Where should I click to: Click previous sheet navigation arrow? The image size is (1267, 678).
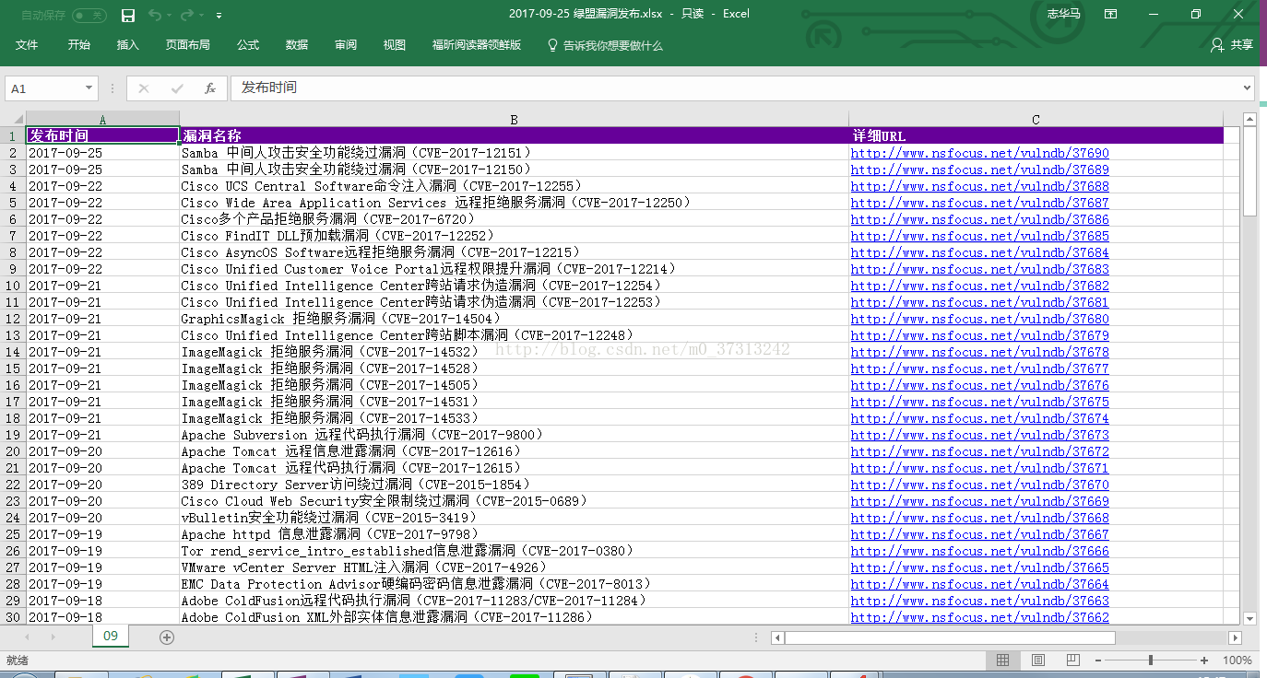click(27, 637)
